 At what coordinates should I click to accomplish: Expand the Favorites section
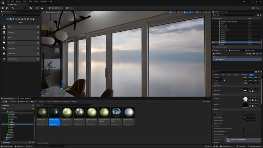tap(2, 105)
